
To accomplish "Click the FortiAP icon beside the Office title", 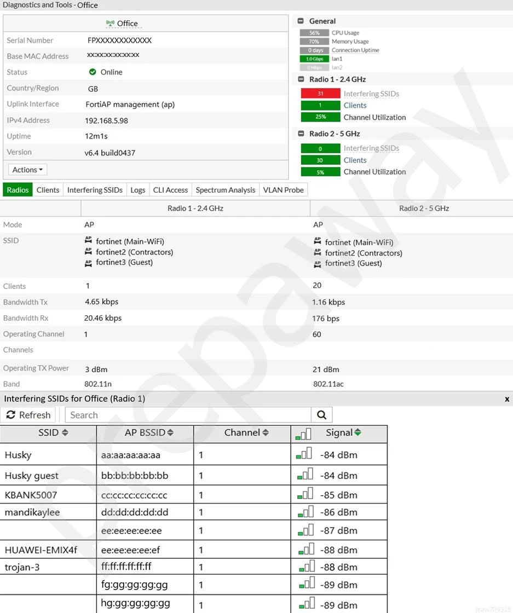I will pos(110,24).
